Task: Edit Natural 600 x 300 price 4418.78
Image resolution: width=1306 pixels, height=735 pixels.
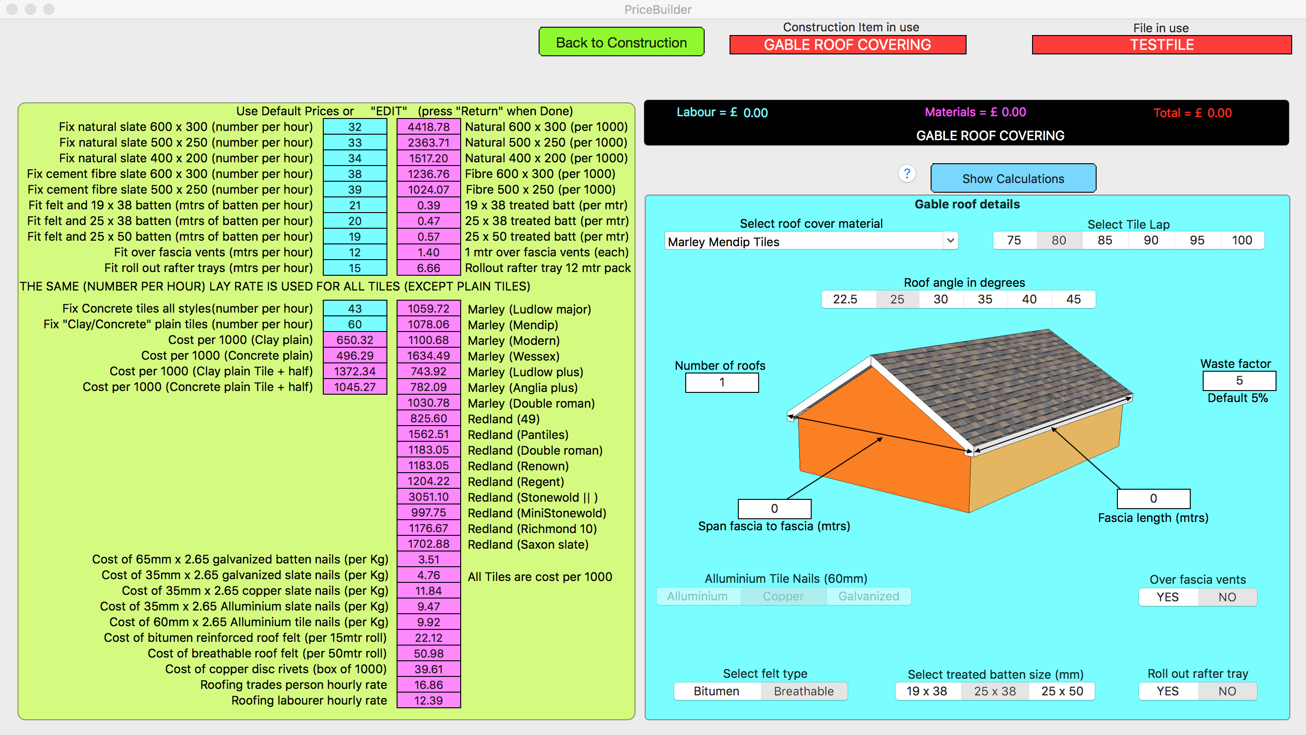Action: click(428, 127)
